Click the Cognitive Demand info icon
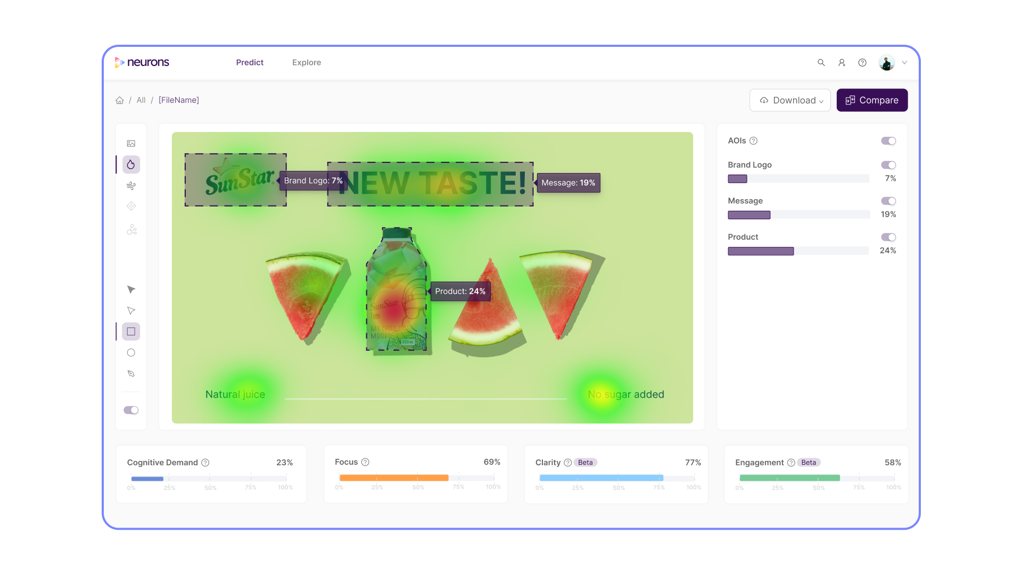Viewport: 1022px width, 575px height. (205, 463)
